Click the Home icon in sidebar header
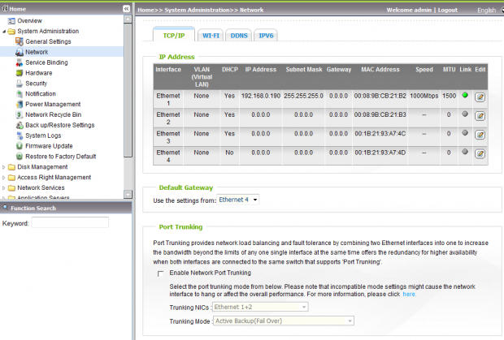The width and height of the screenshot is (504, 340). coord(5,8)
